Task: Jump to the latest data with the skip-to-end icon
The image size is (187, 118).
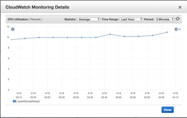Action: (180, 29)
